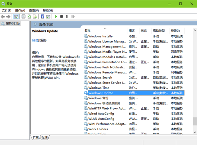Select the Windows Search service name

(x=100, y=77)
